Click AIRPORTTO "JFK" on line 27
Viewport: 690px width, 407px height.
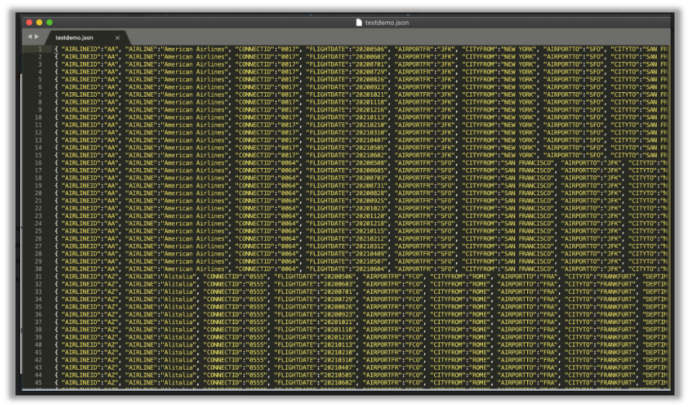pyautogui.click(x=613, y=246)
